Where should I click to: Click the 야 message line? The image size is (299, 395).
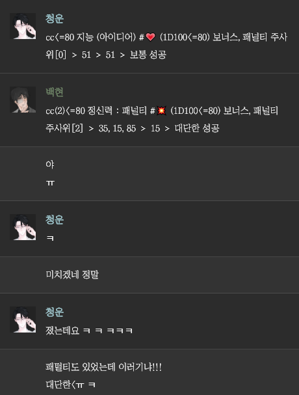coord(50,165)
